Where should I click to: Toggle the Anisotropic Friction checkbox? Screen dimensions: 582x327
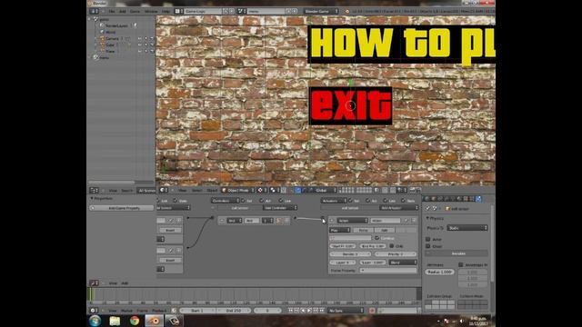(x=461, y=264)
